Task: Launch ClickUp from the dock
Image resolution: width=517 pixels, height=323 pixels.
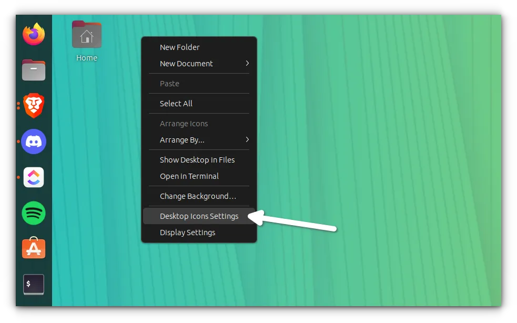Action: pos(33,177)
